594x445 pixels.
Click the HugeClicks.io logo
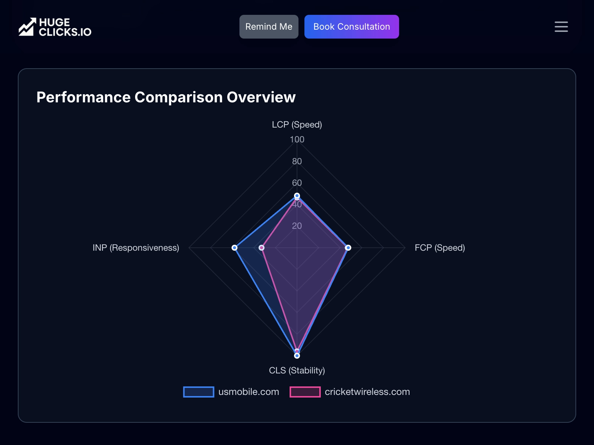(54, 27)
